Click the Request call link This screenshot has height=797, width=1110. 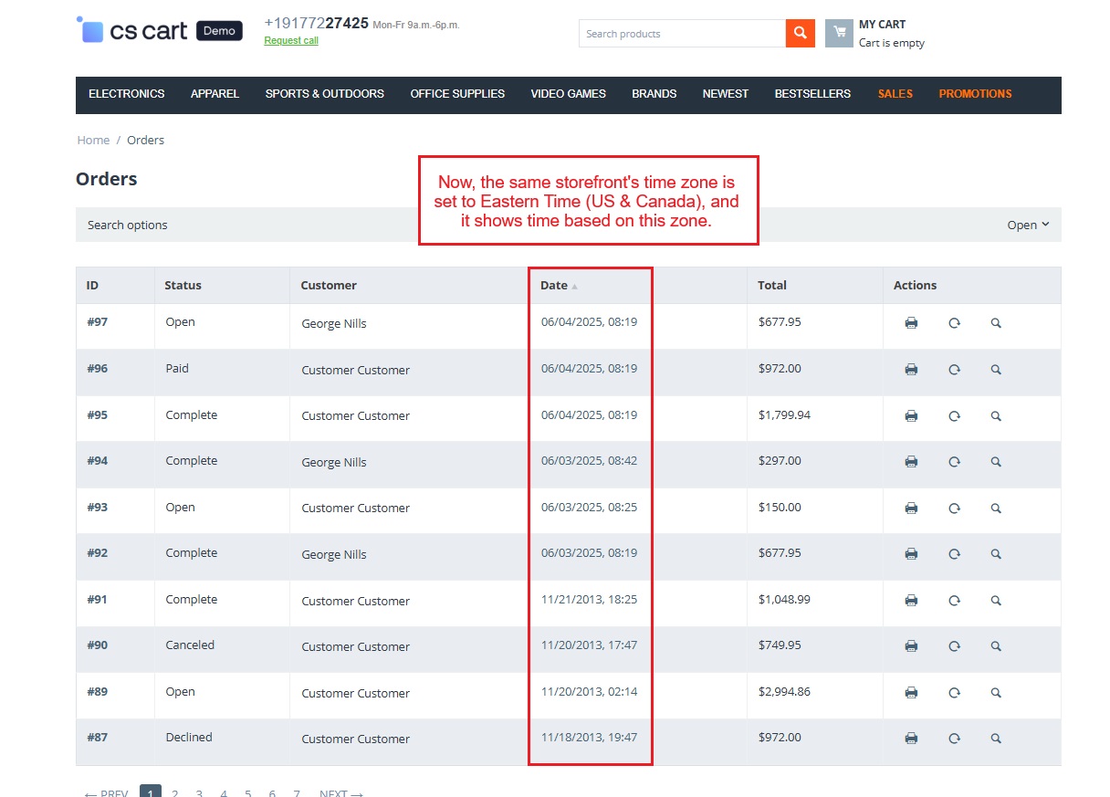point(291,41)
